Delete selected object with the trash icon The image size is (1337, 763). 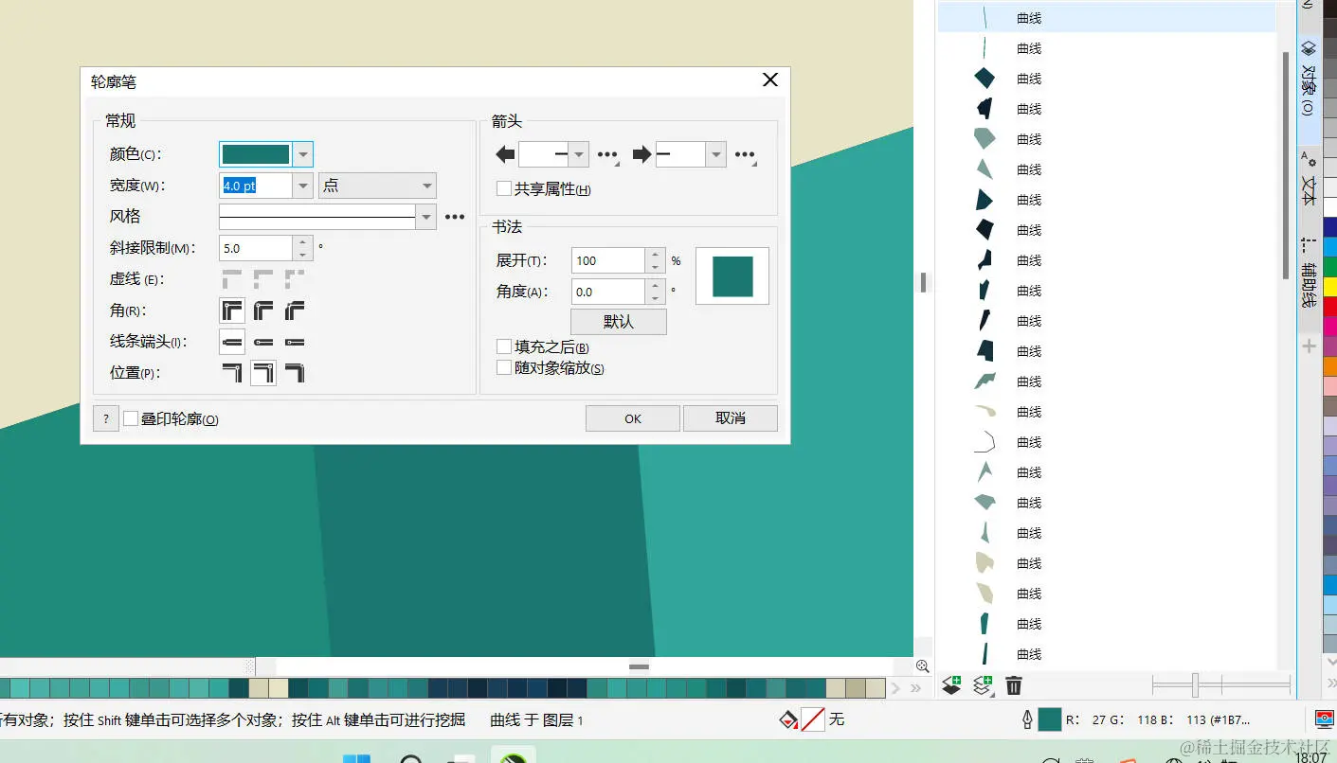1013,685
